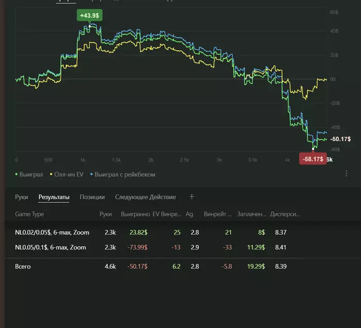Add a new report tab with plus icon
This screenshot has height=328, width=361.
[191, 197]
